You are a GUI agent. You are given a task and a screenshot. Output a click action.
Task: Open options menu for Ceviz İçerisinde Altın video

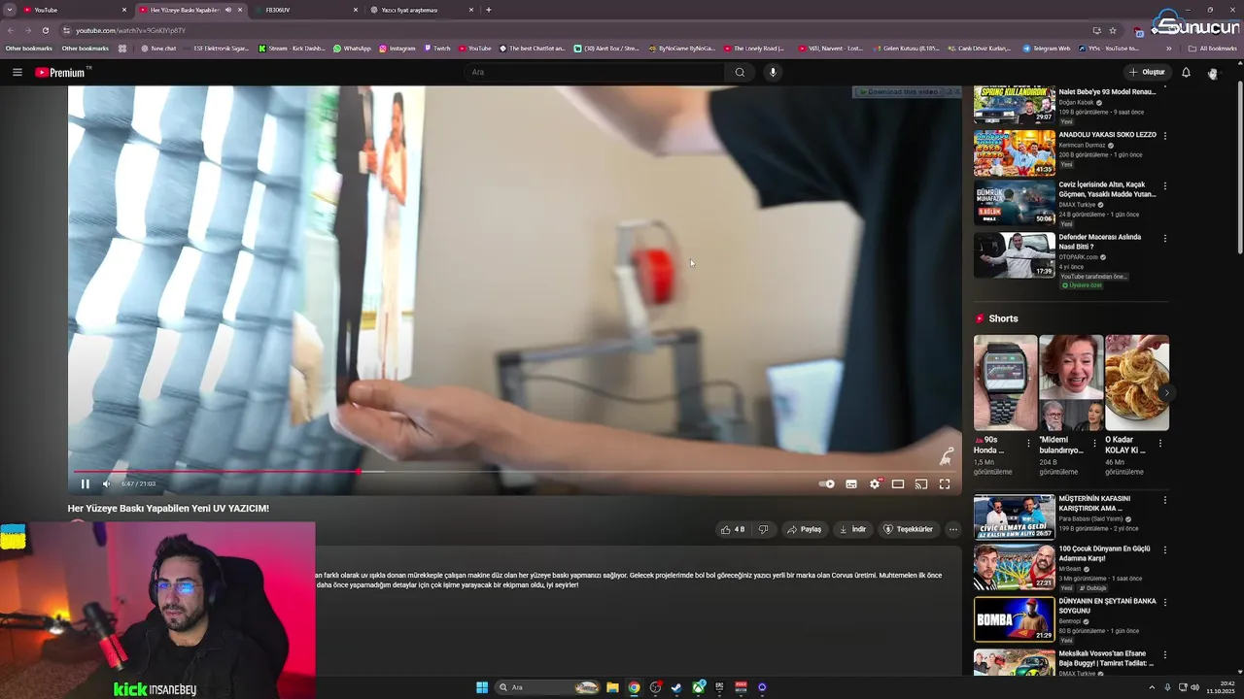point(1164,186)
